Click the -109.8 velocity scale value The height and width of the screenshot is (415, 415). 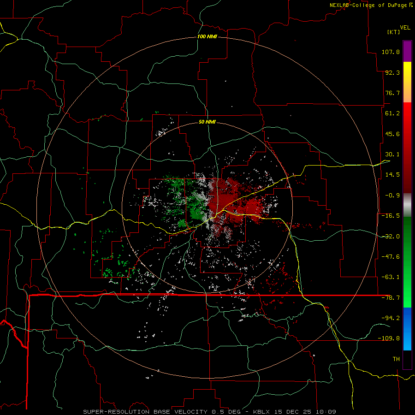(389, 338)
